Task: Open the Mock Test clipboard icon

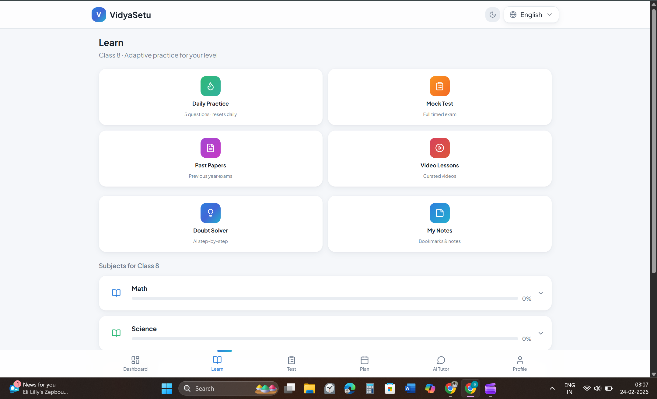Action: coord(439,86)
